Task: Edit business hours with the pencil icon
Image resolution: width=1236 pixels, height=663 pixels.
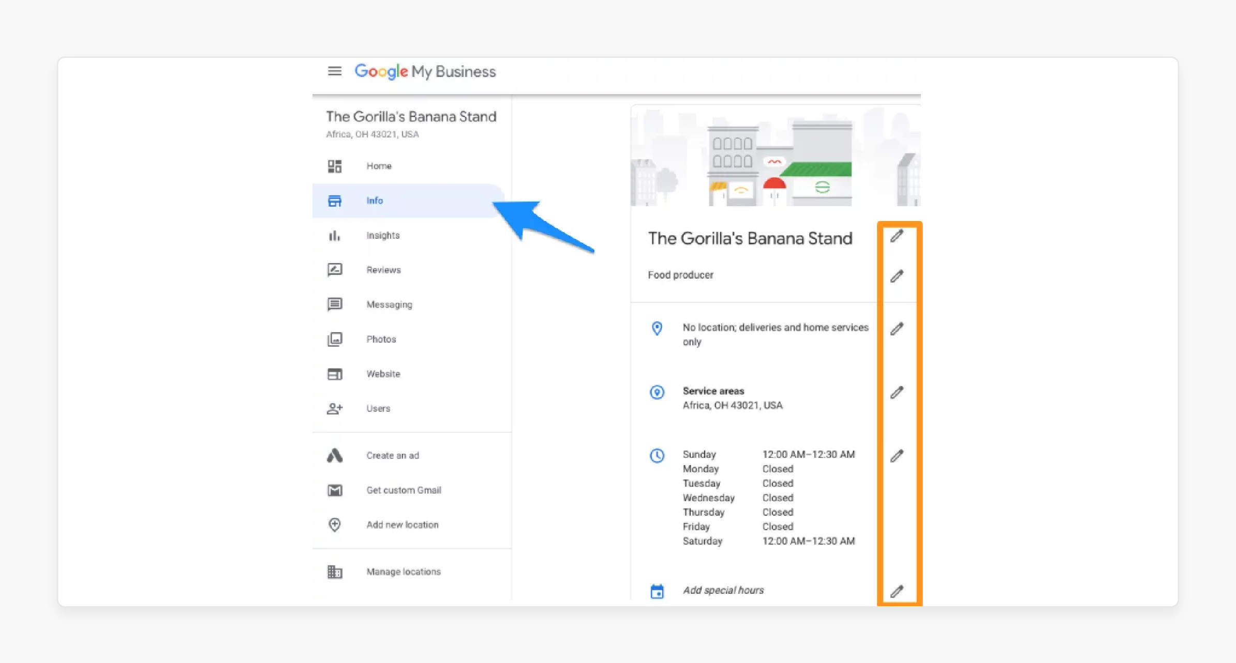Action: point(897,456)
